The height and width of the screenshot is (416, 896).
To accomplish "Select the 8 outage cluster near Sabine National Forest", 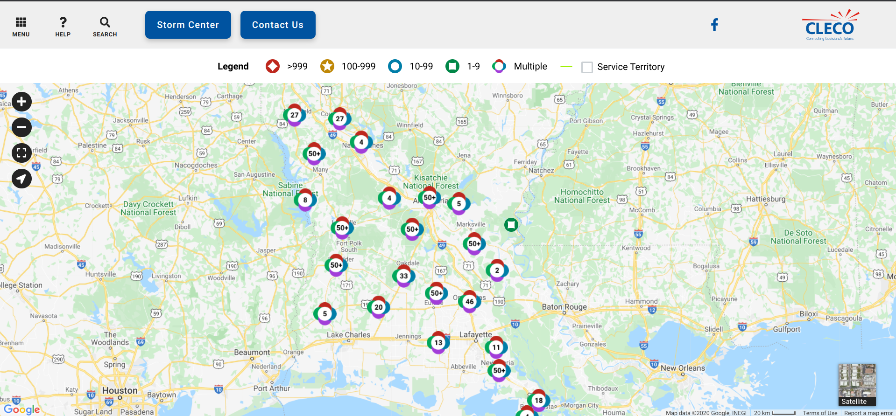I will click(305, 200).
